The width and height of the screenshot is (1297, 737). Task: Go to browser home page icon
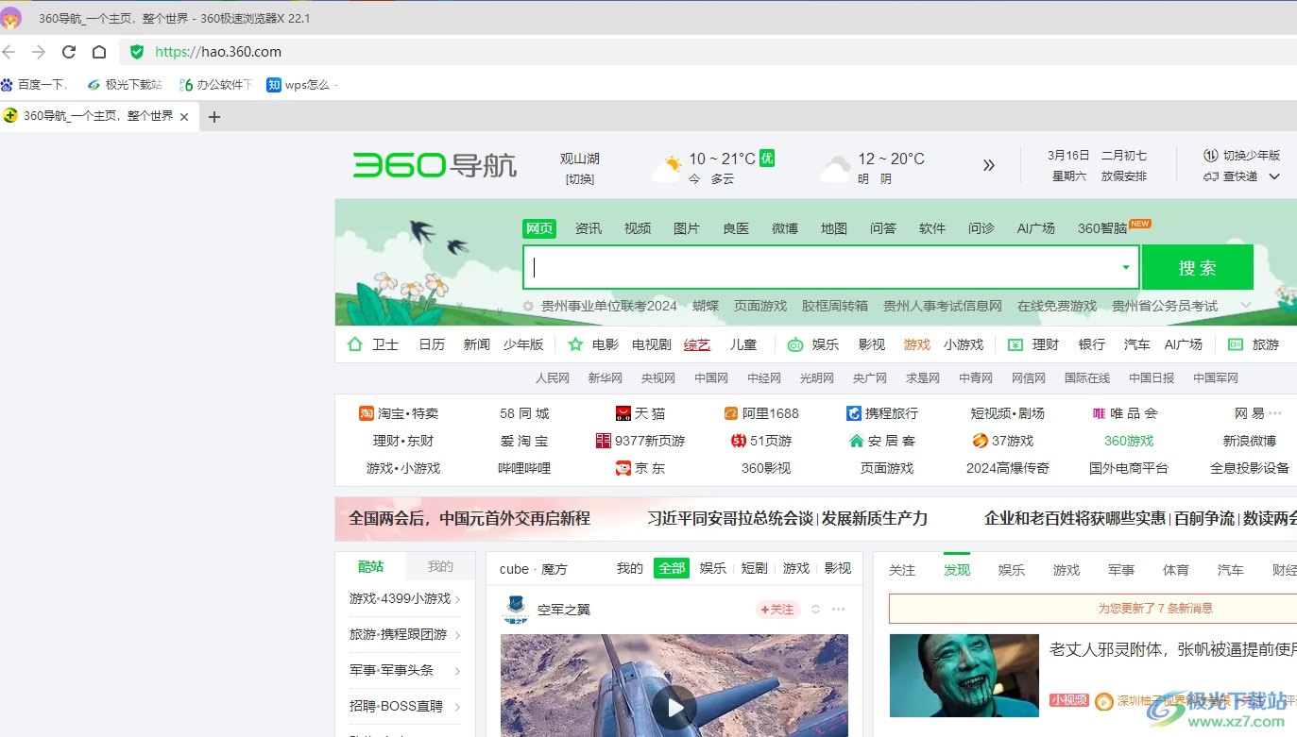click(99, 52)
